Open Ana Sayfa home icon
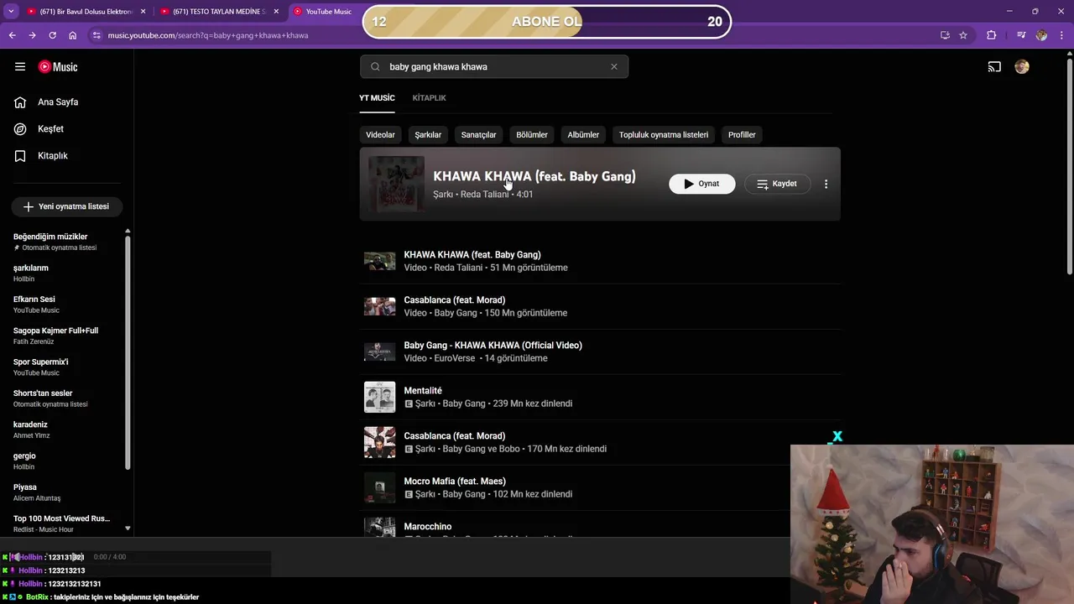Screen dimensions: 1074x604 coord(20,102)
